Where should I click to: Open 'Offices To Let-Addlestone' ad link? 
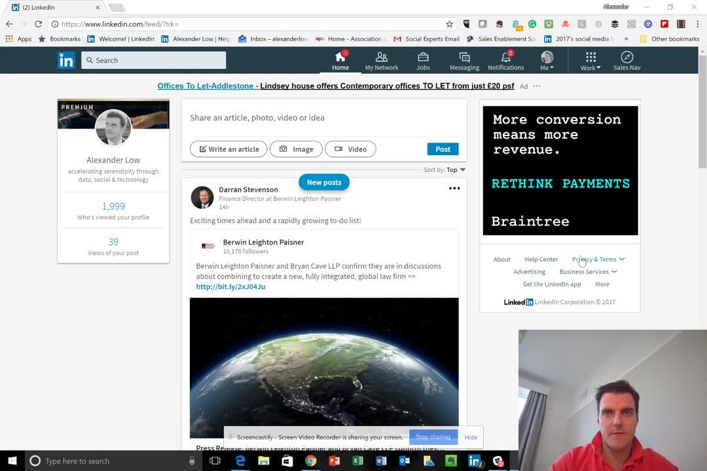(x=208, y=86)
